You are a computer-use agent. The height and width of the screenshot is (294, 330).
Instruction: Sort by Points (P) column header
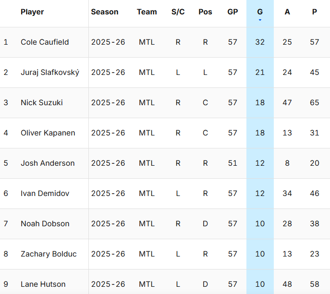[x=314, y=12]
